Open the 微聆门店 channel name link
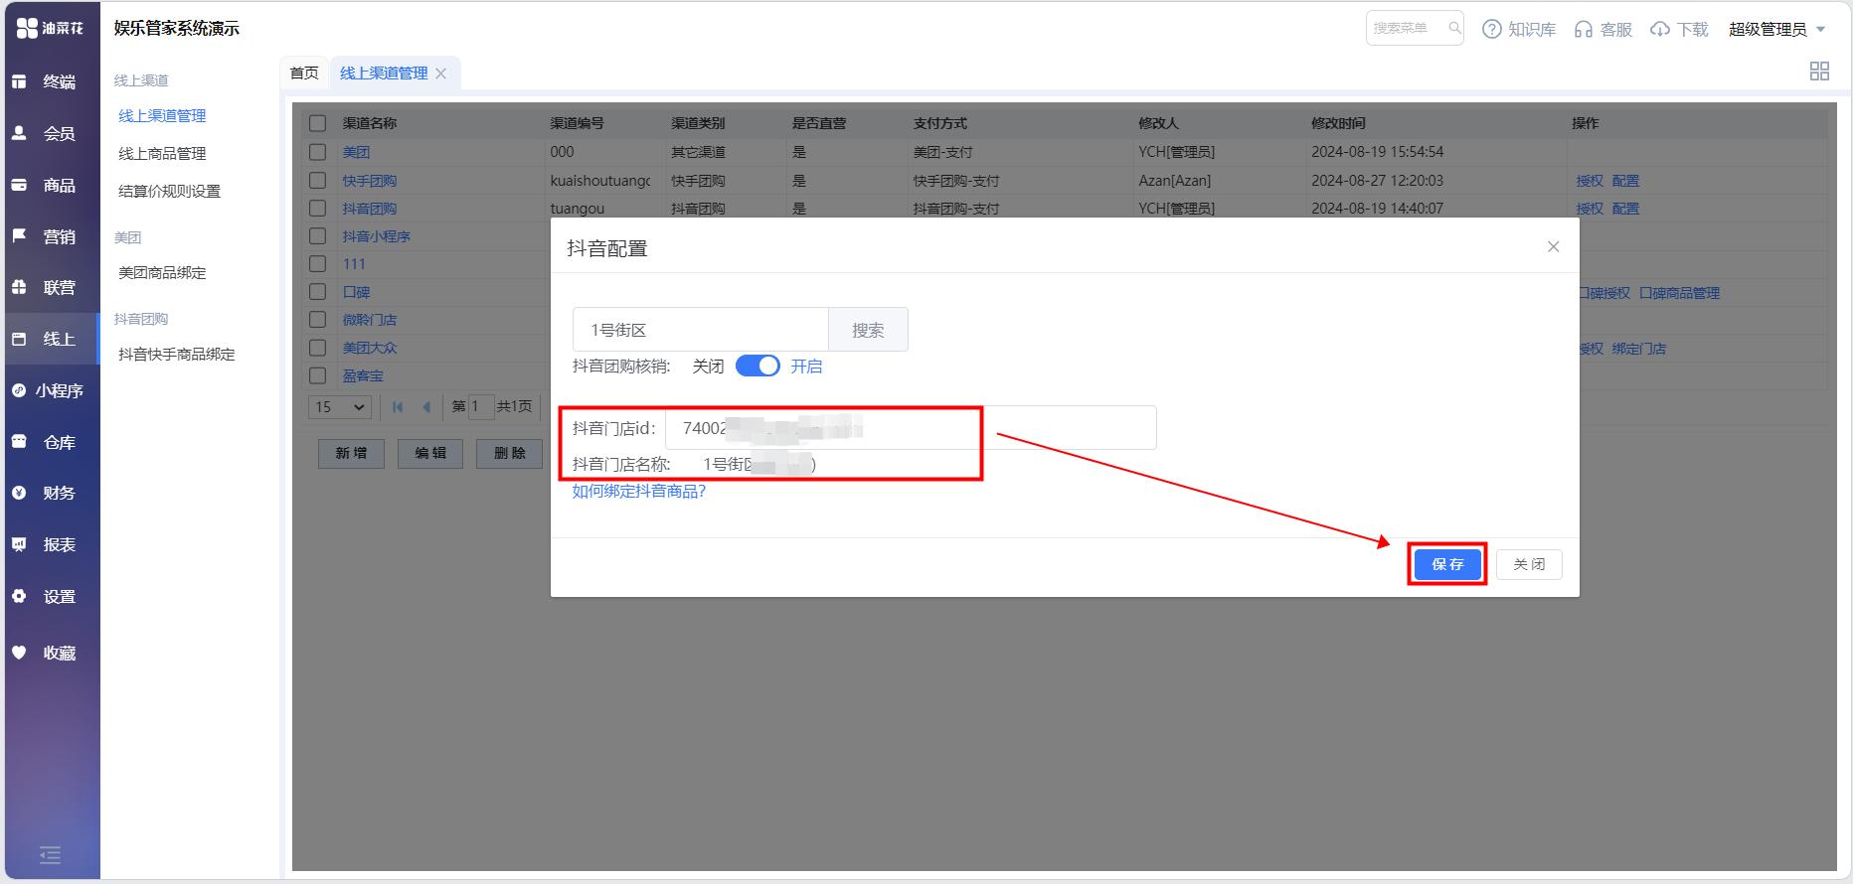This screenshot has height=884, width=1853. [x=370, y=320]
